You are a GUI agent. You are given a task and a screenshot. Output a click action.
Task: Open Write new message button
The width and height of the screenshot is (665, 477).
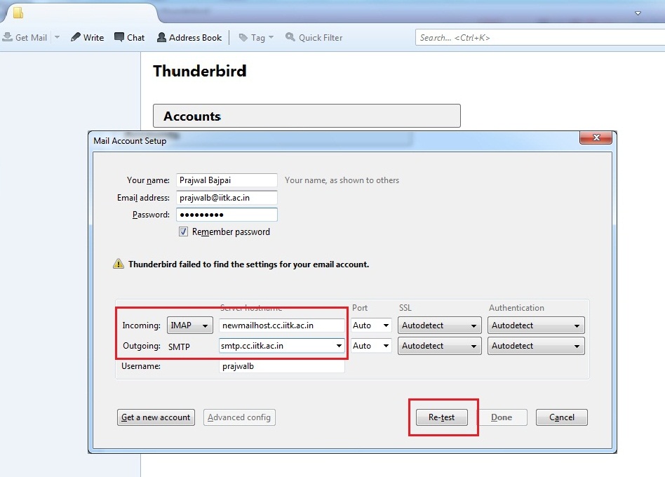click(87, 37)
